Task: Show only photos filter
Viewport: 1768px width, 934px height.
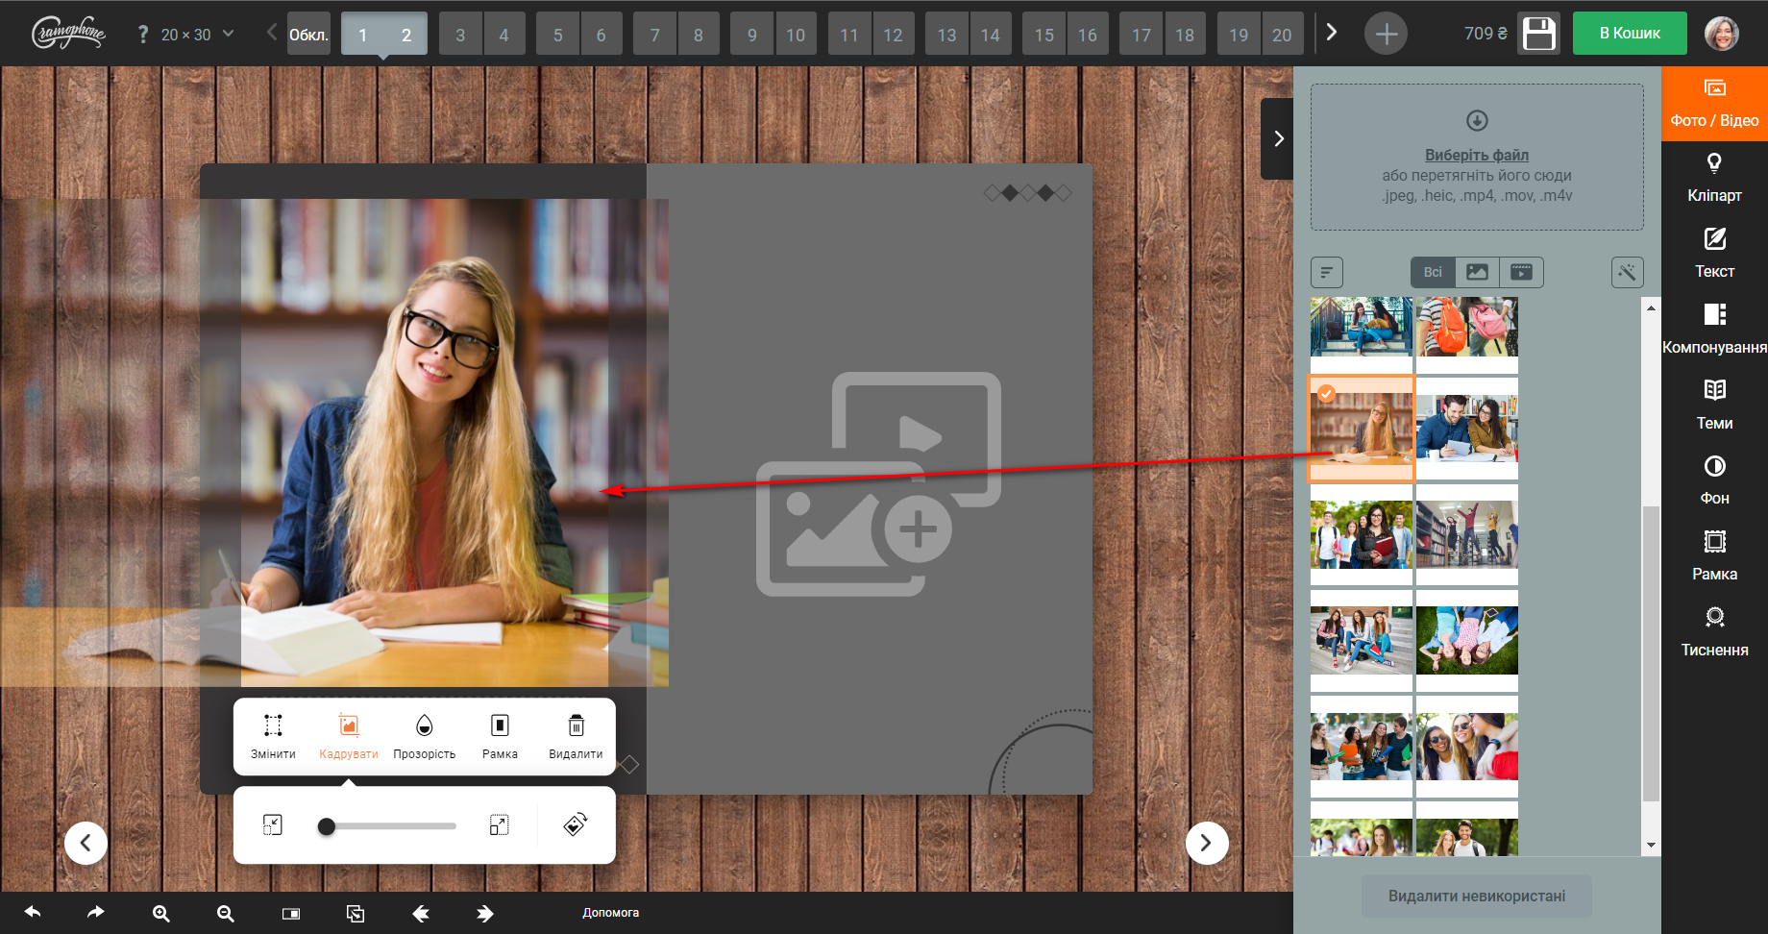Action: [x=1477, y=272]
